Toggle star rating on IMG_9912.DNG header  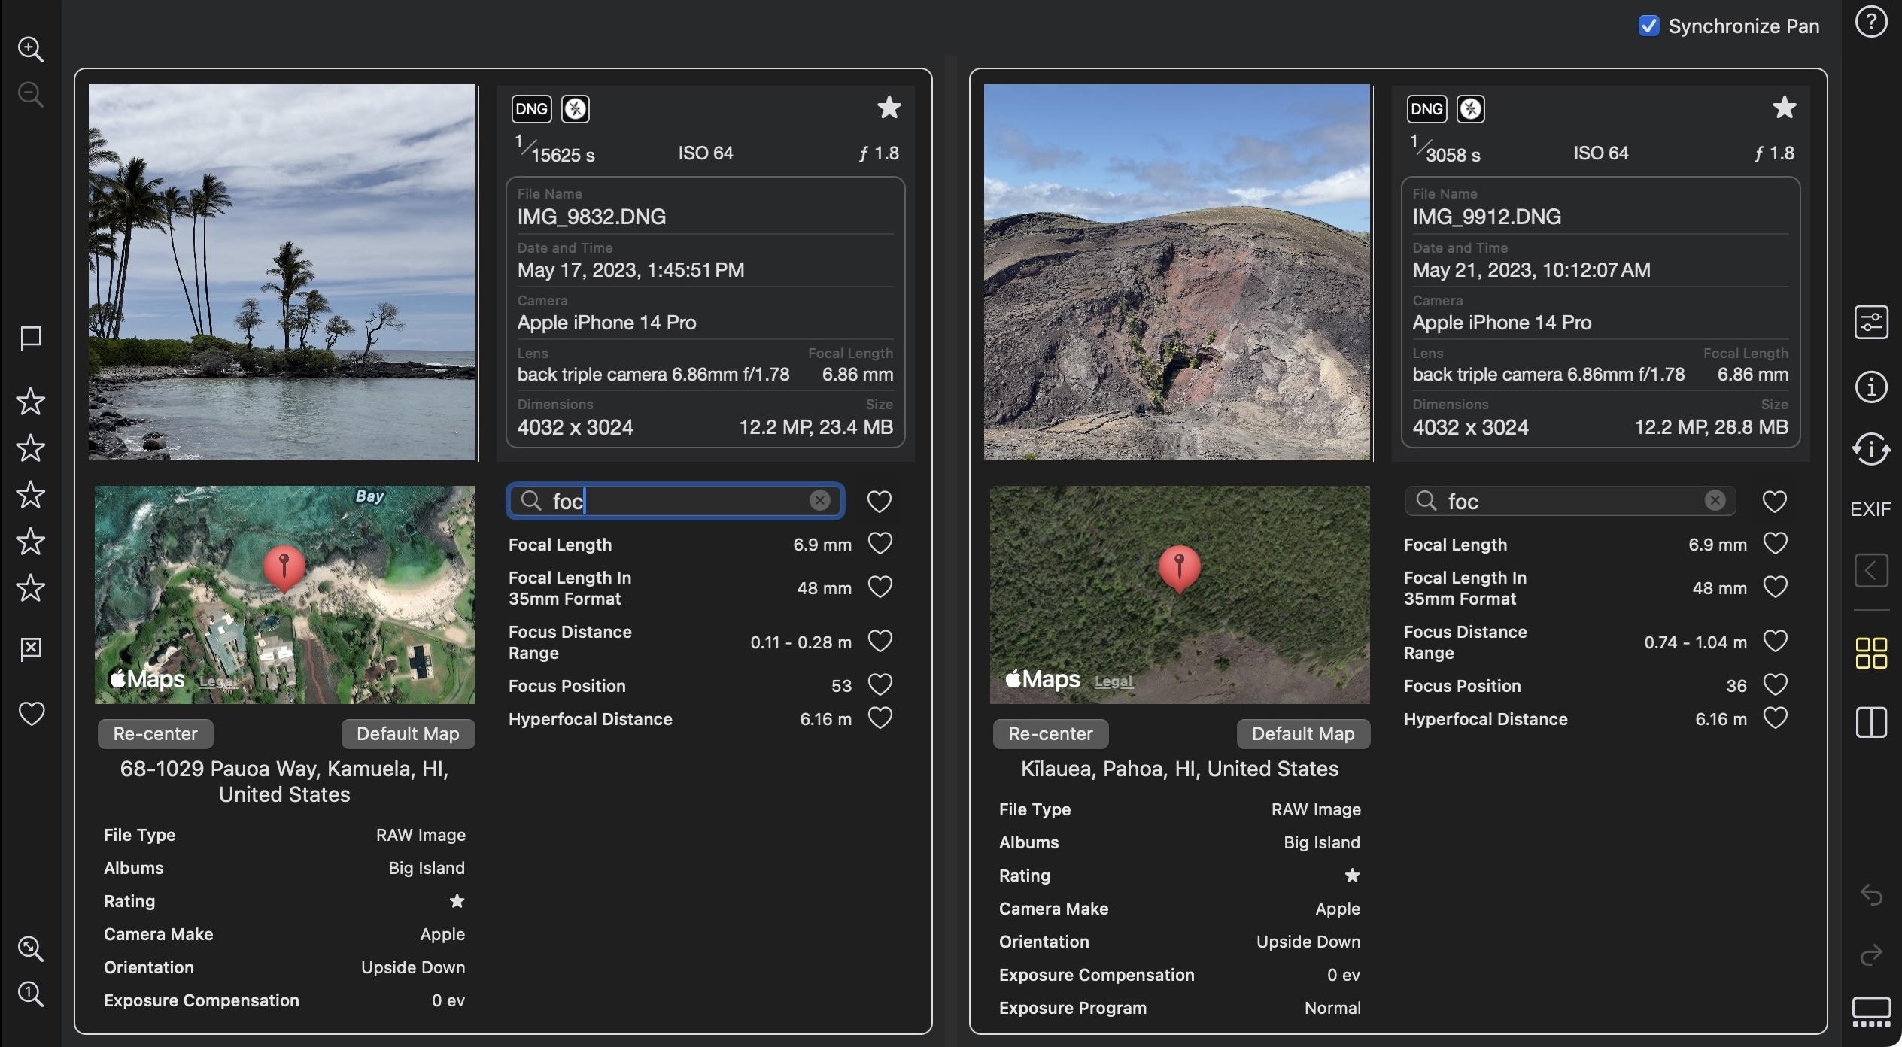[1784, 108]
